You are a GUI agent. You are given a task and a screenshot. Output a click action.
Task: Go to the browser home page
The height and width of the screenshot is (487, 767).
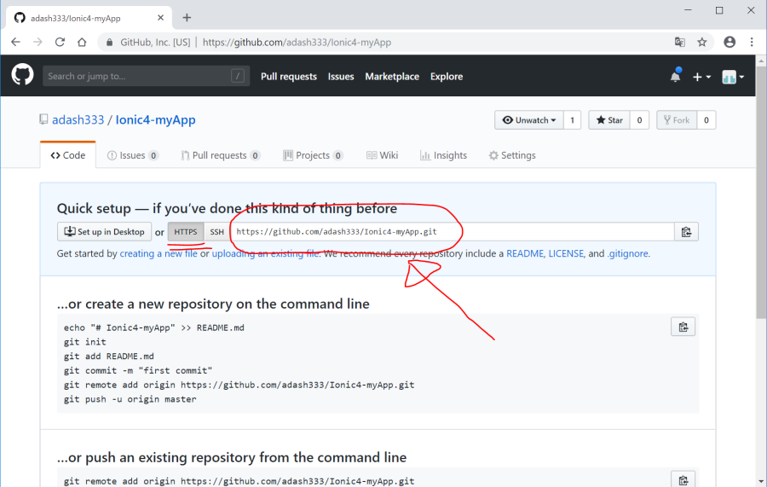[x=82, y=42]
